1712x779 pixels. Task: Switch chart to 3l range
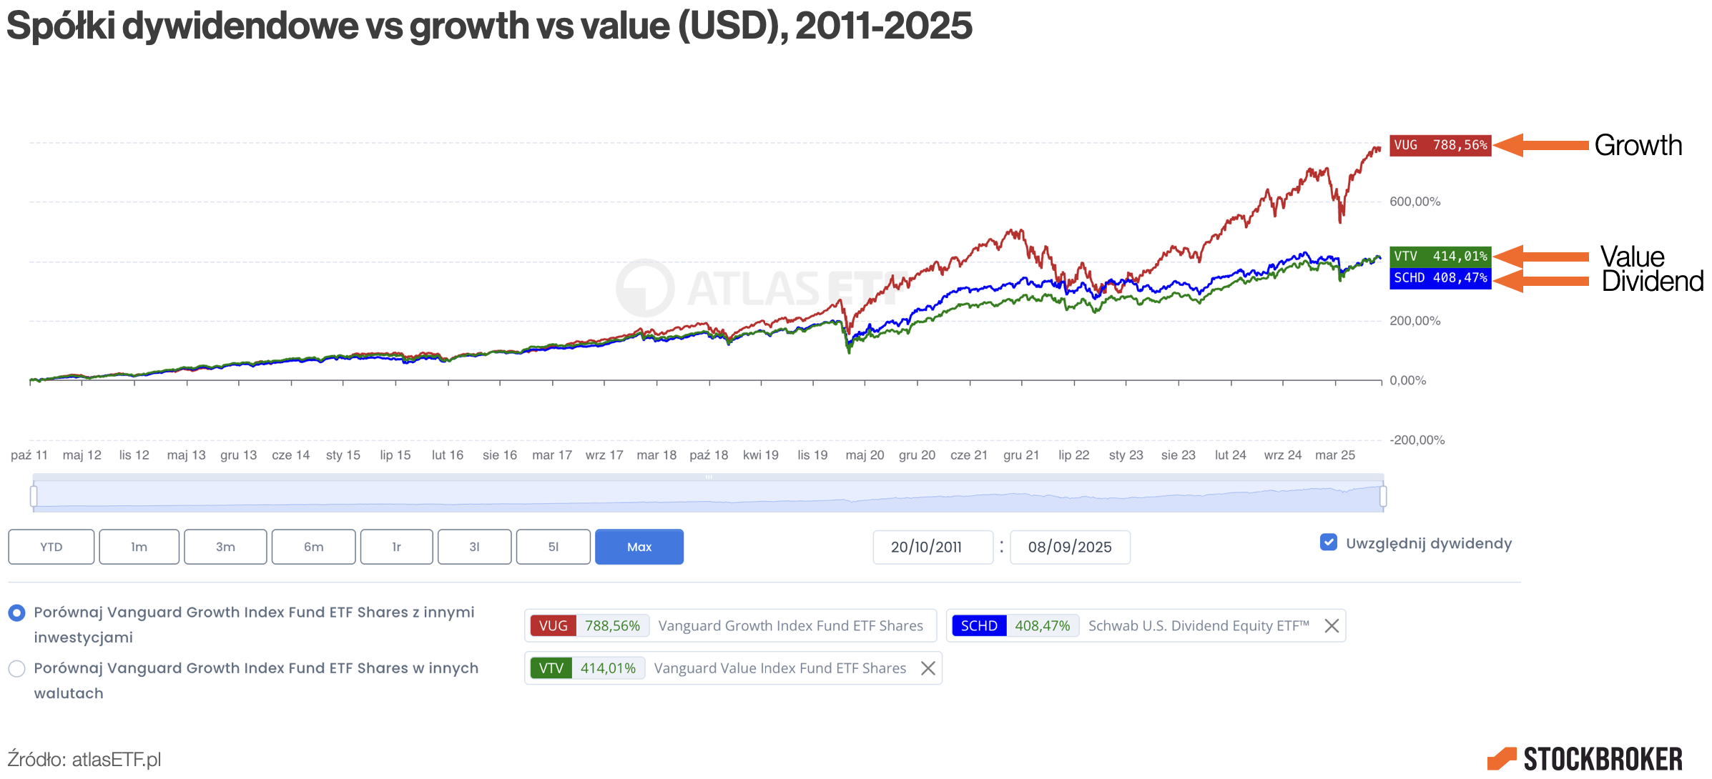click(x=474, y=547)
